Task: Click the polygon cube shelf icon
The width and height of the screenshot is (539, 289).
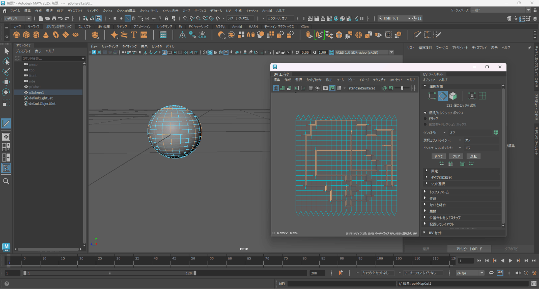Action: click(26, 35)
